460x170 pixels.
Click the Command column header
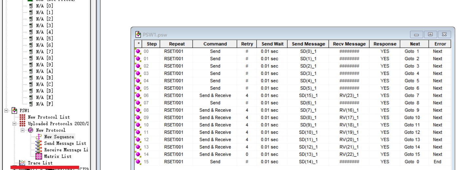click(x=215, y=44)
